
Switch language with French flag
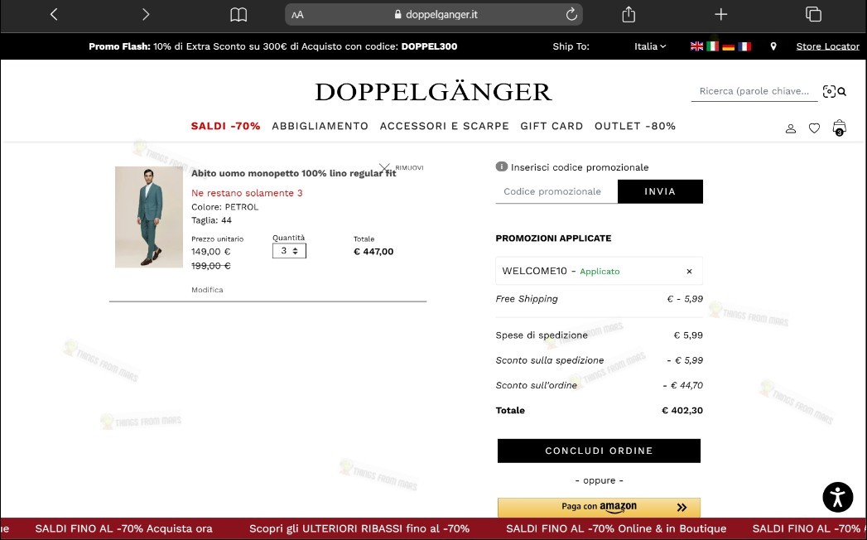(x=744, y=46)
